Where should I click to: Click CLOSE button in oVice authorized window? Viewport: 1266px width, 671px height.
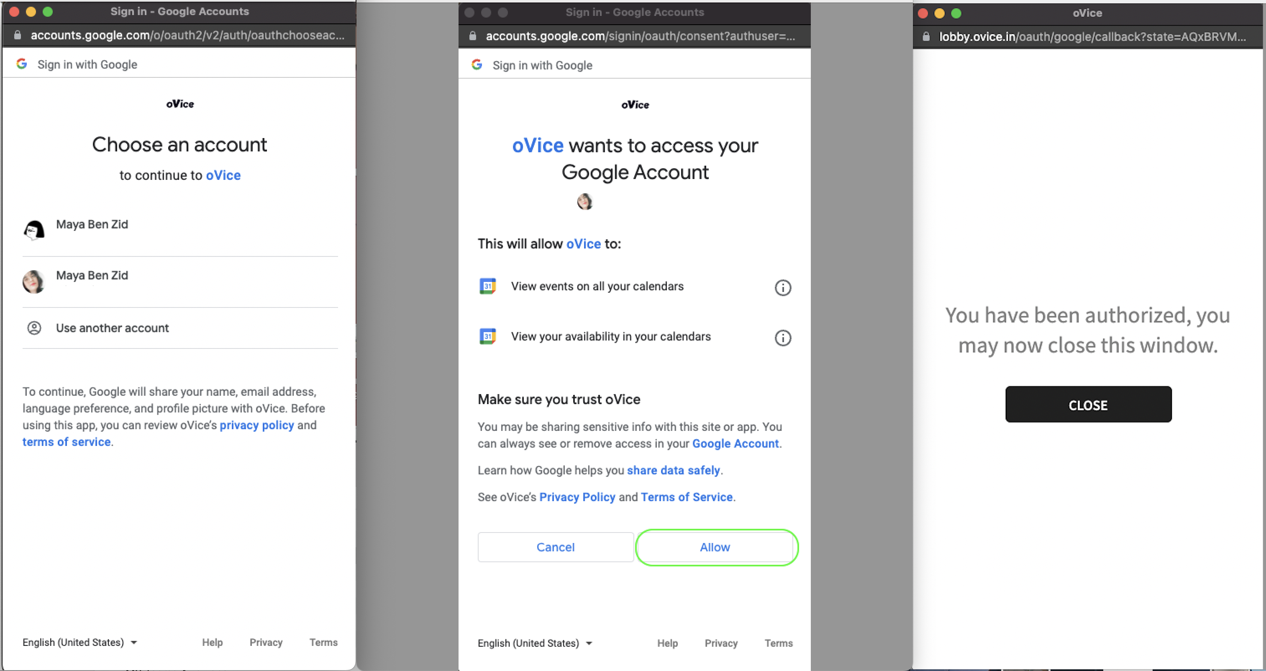coord(1088,404)
